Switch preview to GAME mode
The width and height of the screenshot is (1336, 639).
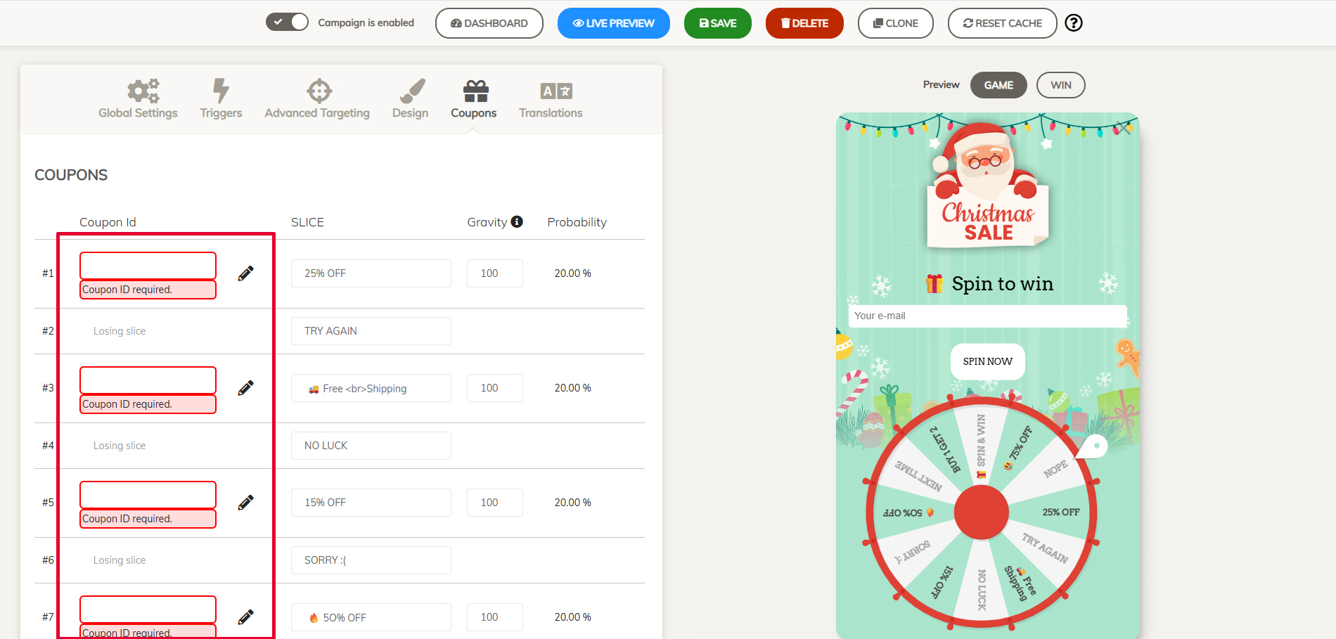pos(998,85)
